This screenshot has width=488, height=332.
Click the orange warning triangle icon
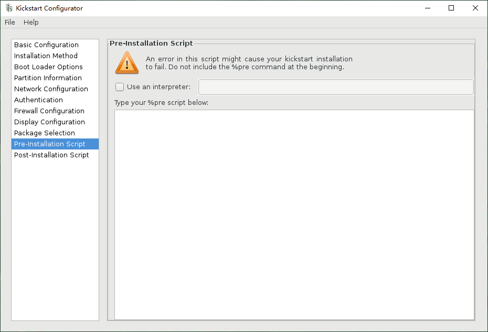tap(127, 63)
